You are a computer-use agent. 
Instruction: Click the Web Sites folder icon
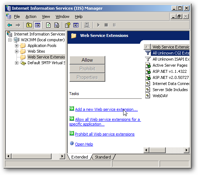point(23,51)
